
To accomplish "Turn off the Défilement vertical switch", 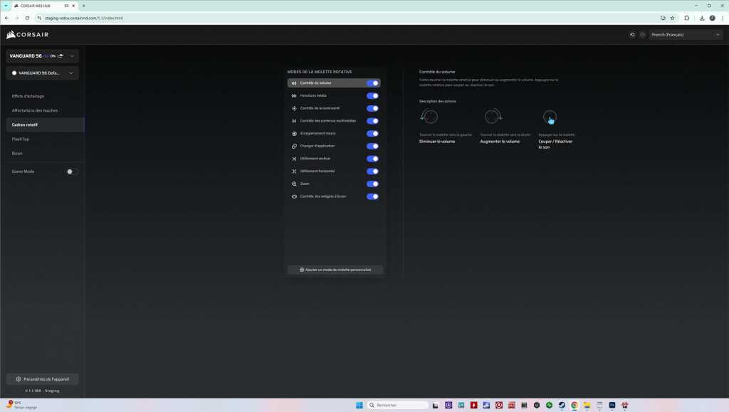I will [x=372, y=159].
